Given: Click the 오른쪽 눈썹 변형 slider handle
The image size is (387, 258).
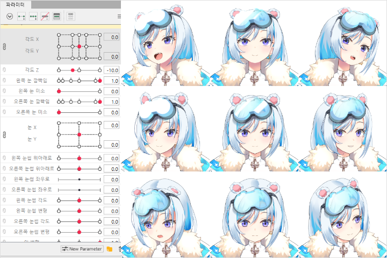Looking at the screenshot, I should pyautogui.click(x=79, y=232).
